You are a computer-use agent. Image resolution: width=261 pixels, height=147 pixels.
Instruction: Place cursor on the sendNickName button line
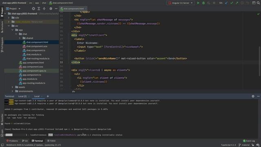point(130,58)
